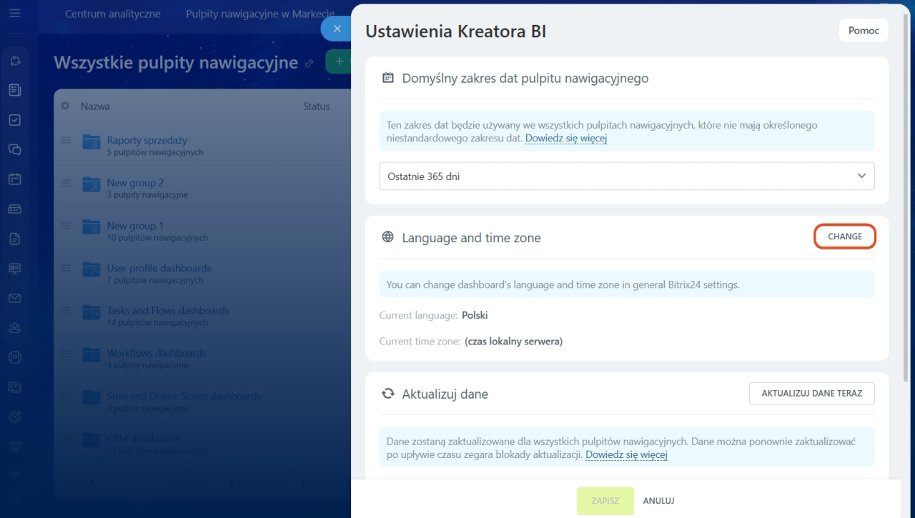
Task: Open User profile dashboards group
Action: pos(159,268)
